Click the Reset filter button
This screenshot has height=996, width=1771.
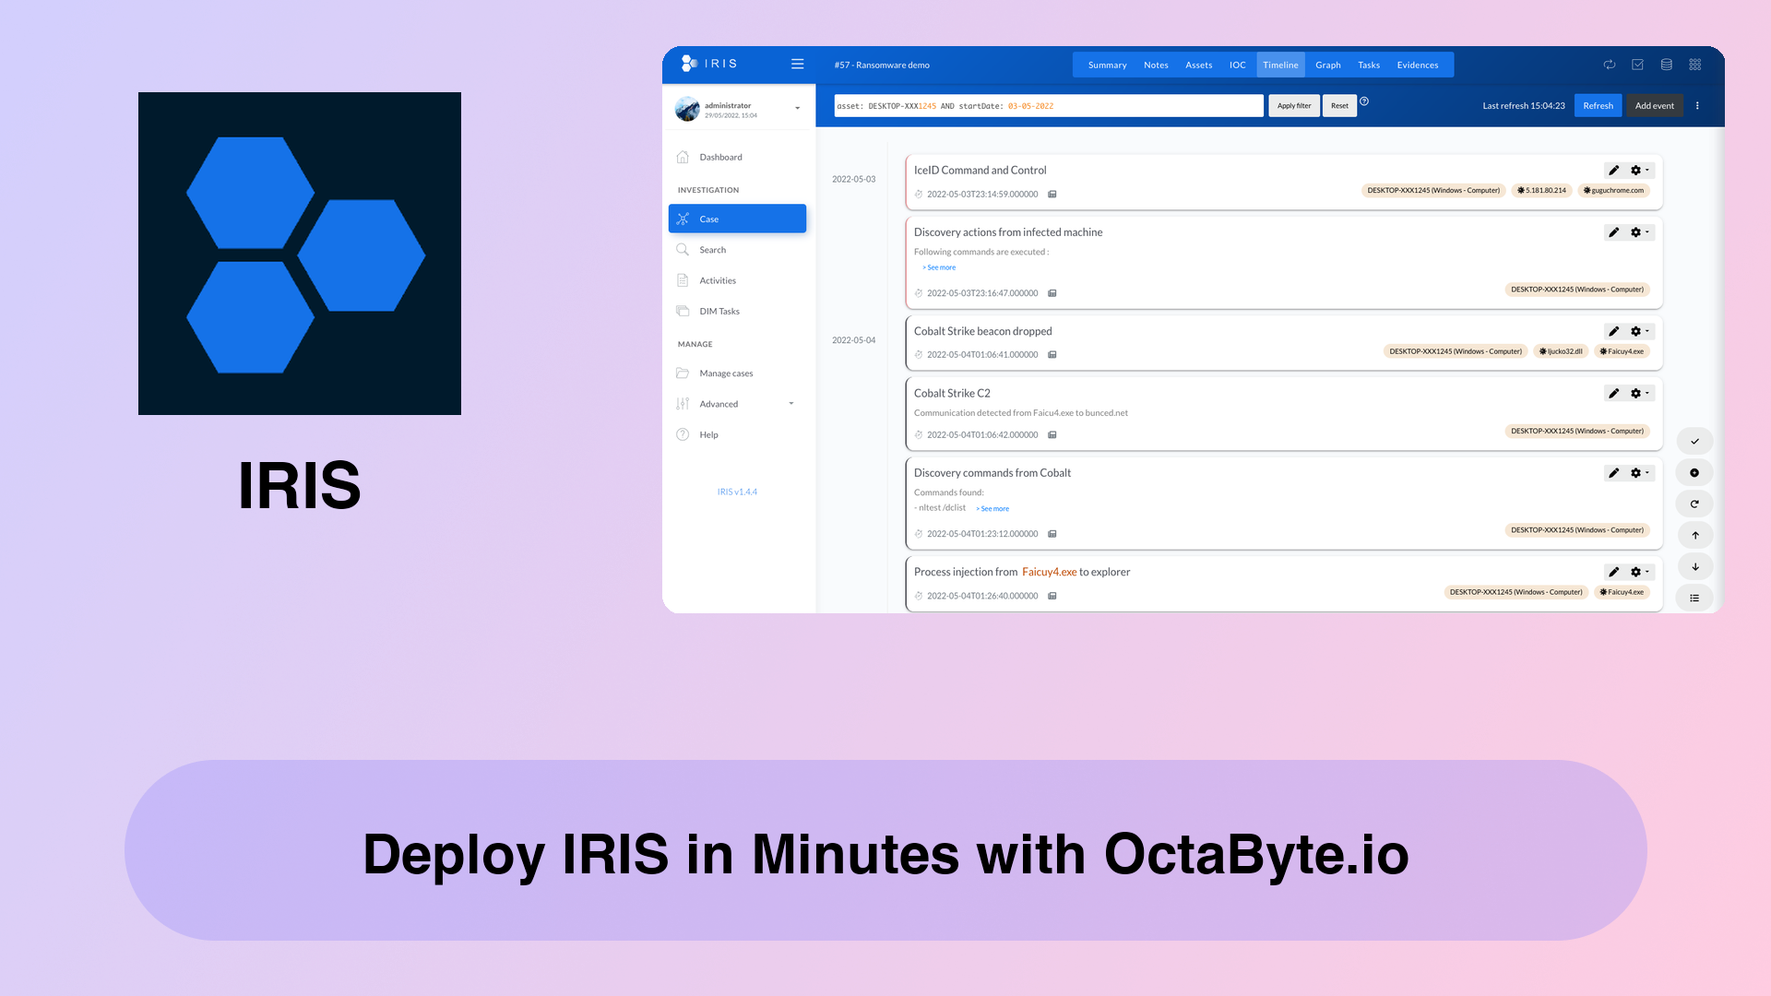1339,106
